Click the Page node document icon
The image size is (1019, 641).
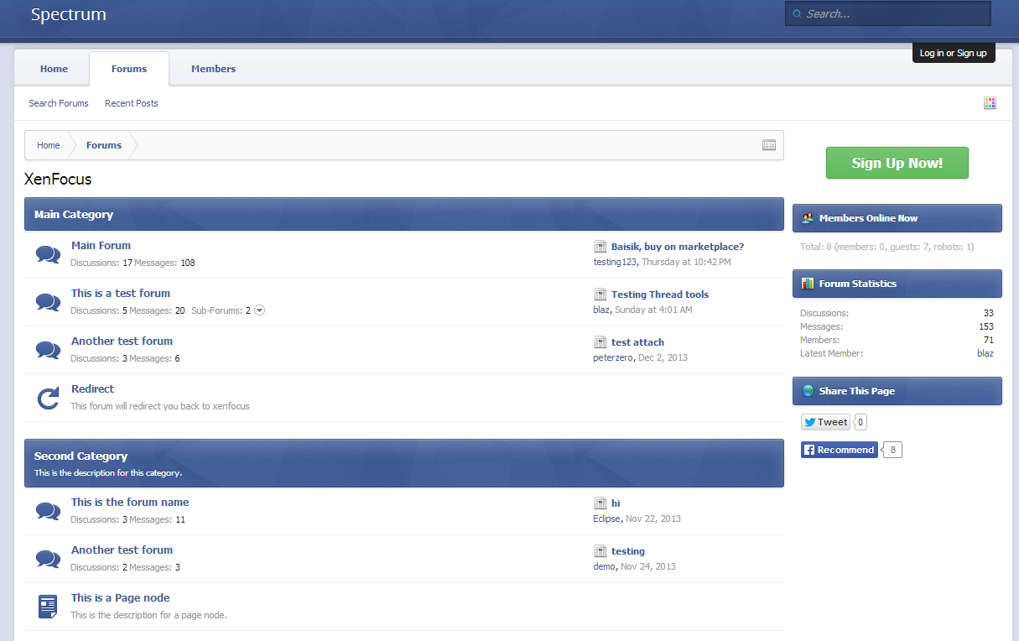click(48, 606)
